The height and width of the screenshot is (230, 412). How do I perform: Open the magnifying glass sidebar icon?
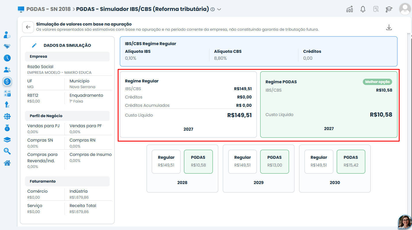click(7, 151)
